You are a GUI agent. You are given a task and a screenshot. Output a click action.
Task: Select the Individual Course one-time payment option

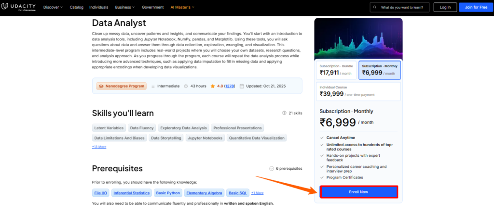pyautogui.click(x=358, y=91)
